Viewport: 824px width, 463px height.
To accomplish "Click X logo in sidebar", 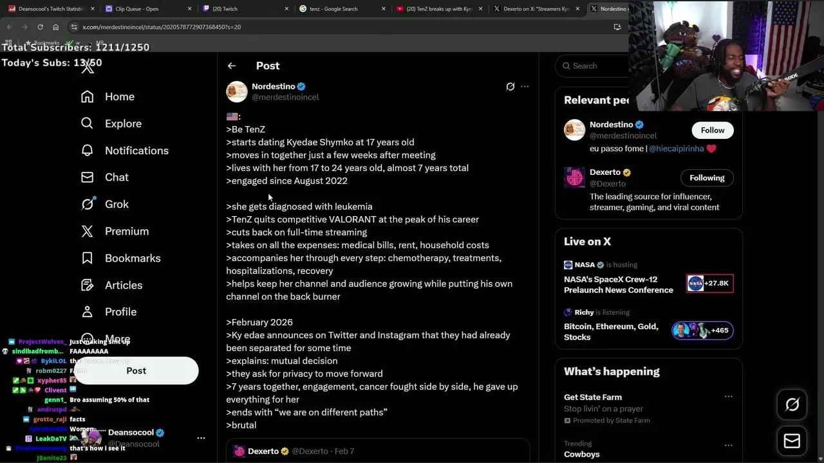I will pyautogui.click(x=88, y=66).
